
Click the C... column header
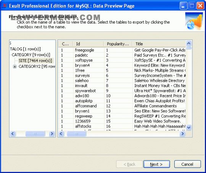coord(66,44)
